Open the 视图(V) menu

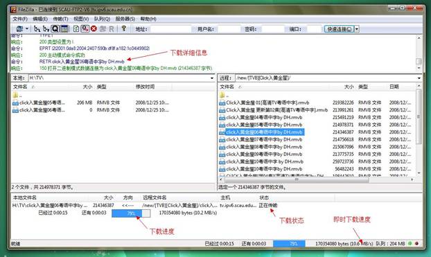81,19
